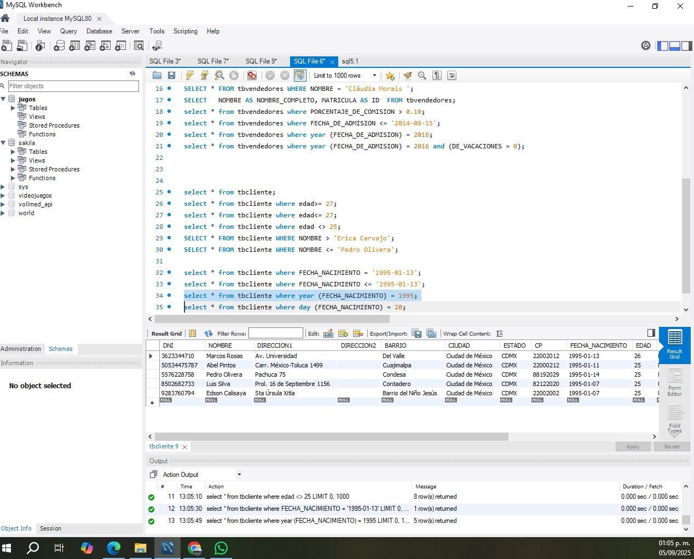694x559 pixels.
Task: Beautify the SQL script with broom icon
Action: 407,76
